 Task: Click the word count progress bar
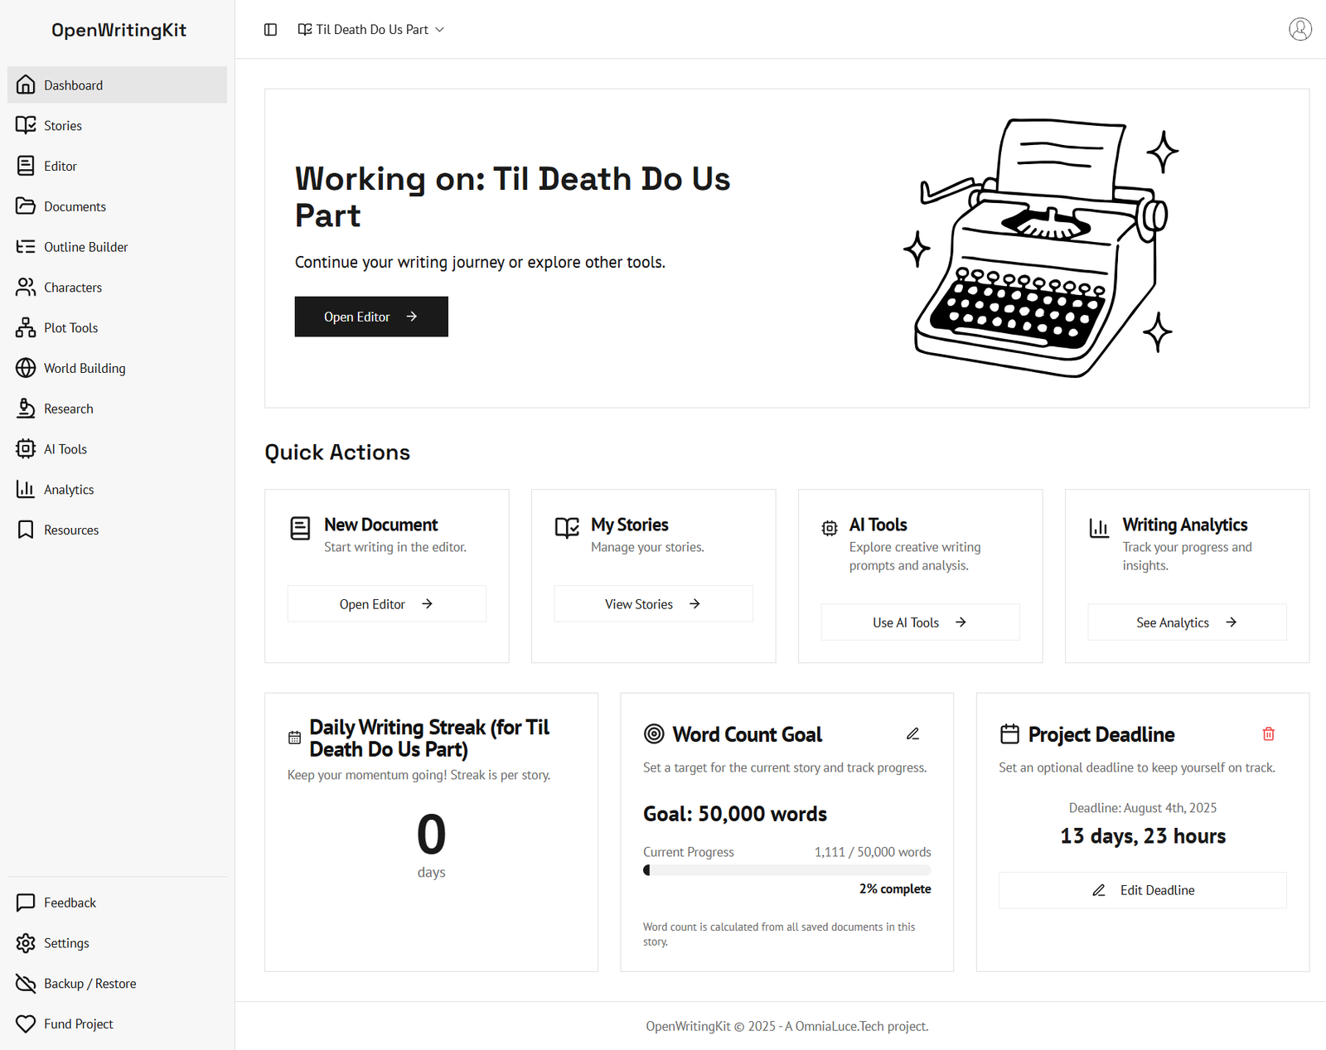[x=786, y=870]
